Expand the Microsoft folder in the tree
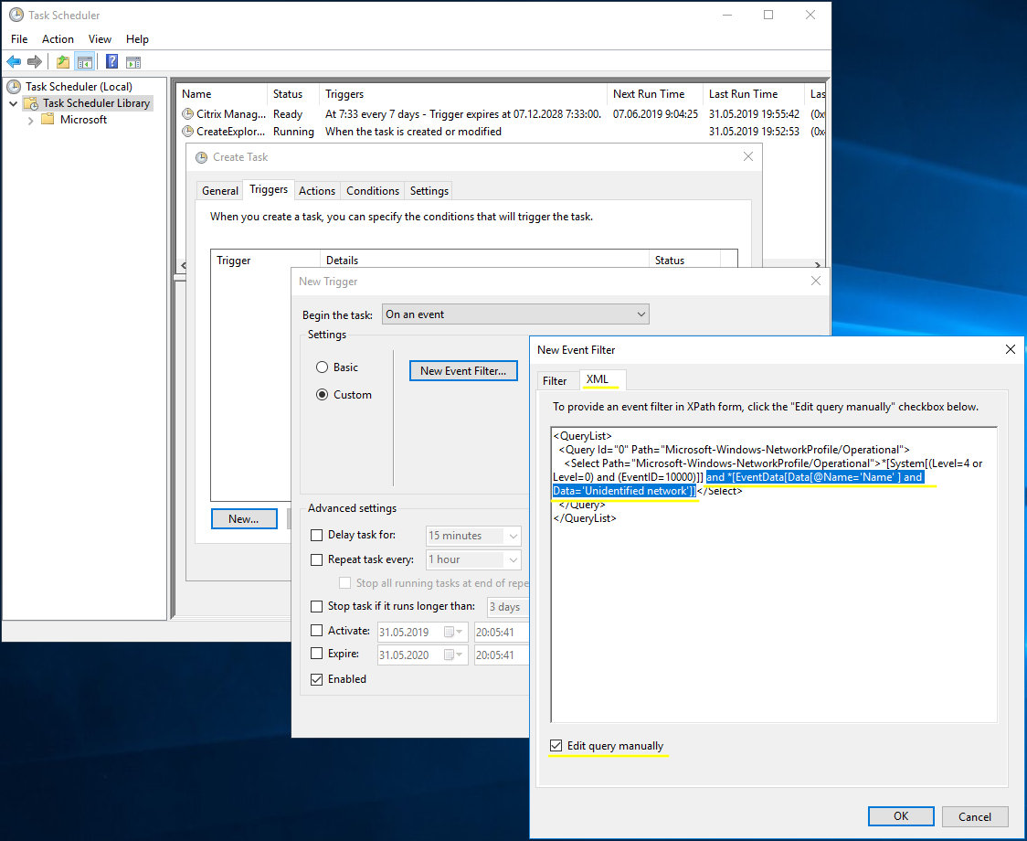The height and width of the screenshot is (841, 1027). coord(31,119)
